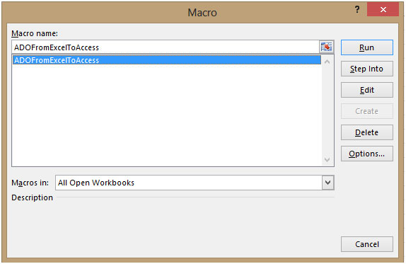The image size is (406, 264).
Task: Click the Macros in label
Action: pyautogui.click(x=30, y=183)
